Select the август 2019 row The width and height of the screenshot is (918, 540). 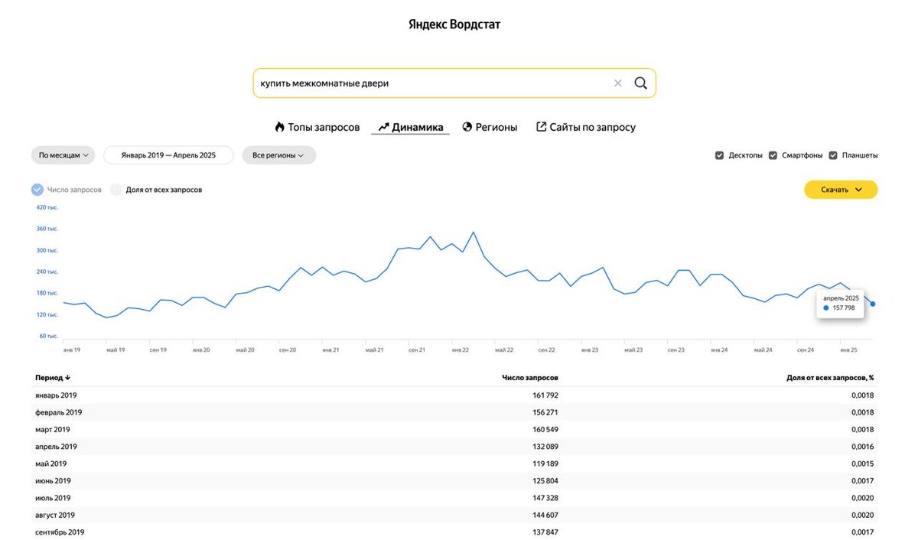coord(454,515)
